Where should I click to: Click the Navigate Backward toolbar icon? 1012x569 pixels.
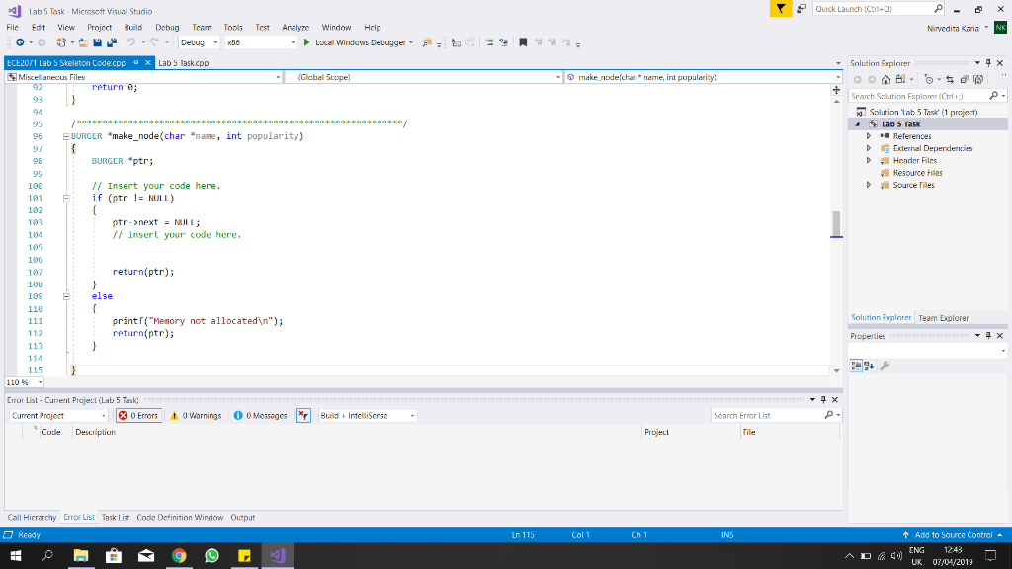pos(20,42)
